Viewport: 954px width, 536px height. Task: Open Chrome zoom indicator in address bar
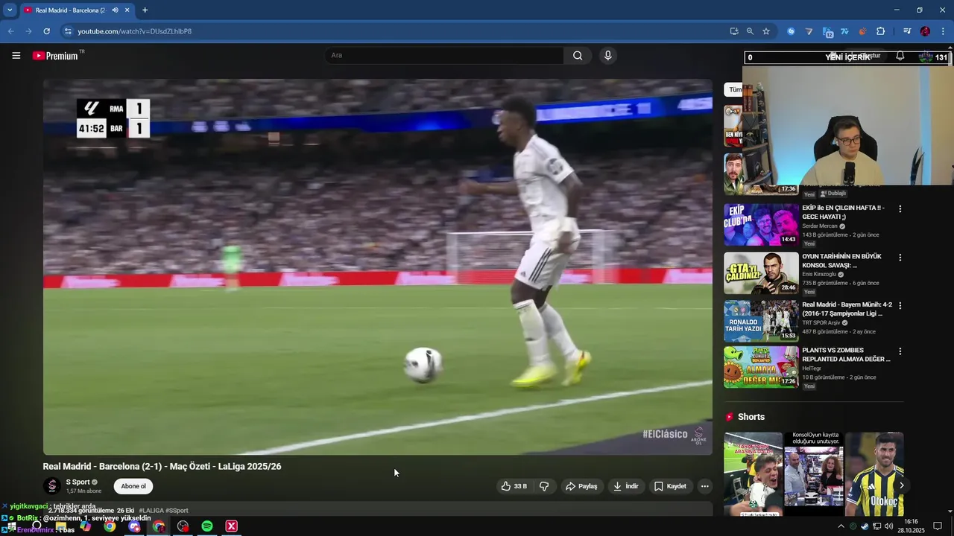[750, 31]
